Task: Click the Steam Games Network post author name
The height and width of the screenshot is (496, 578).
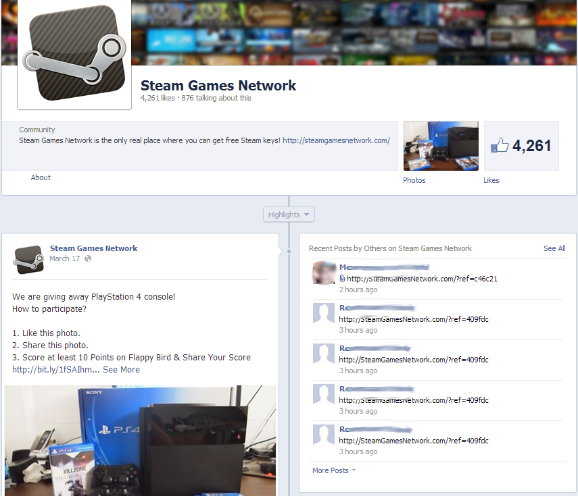Action: coord(94,248)
